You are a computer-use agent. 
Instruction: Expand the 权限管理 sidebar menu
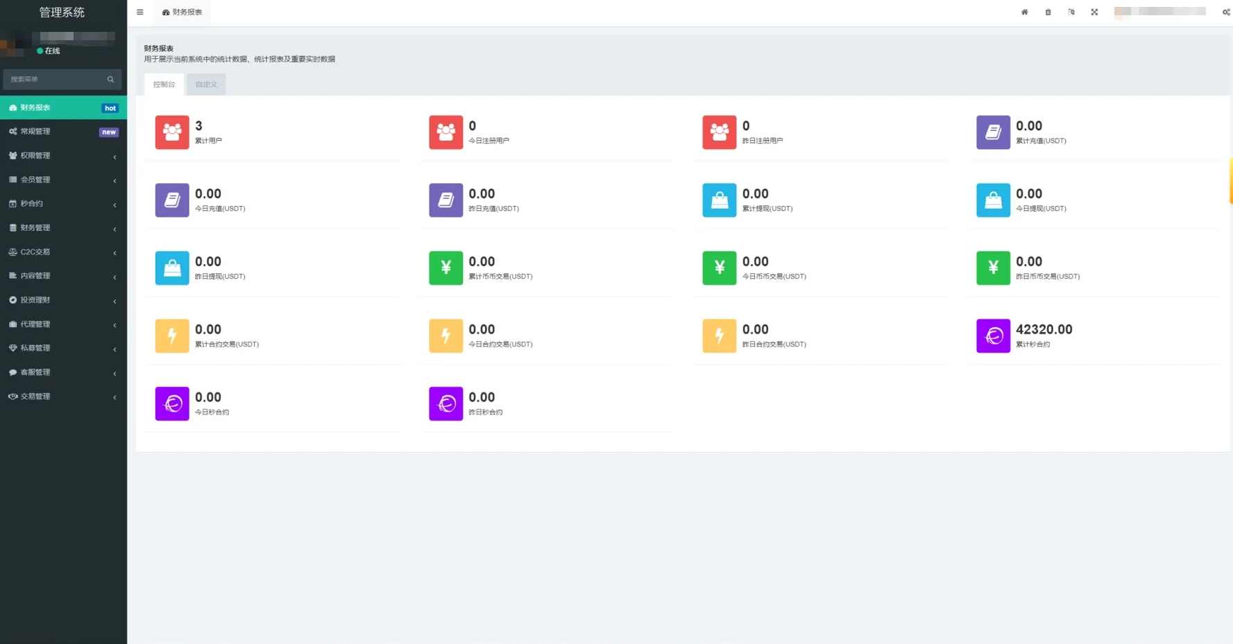pos(62,156)
